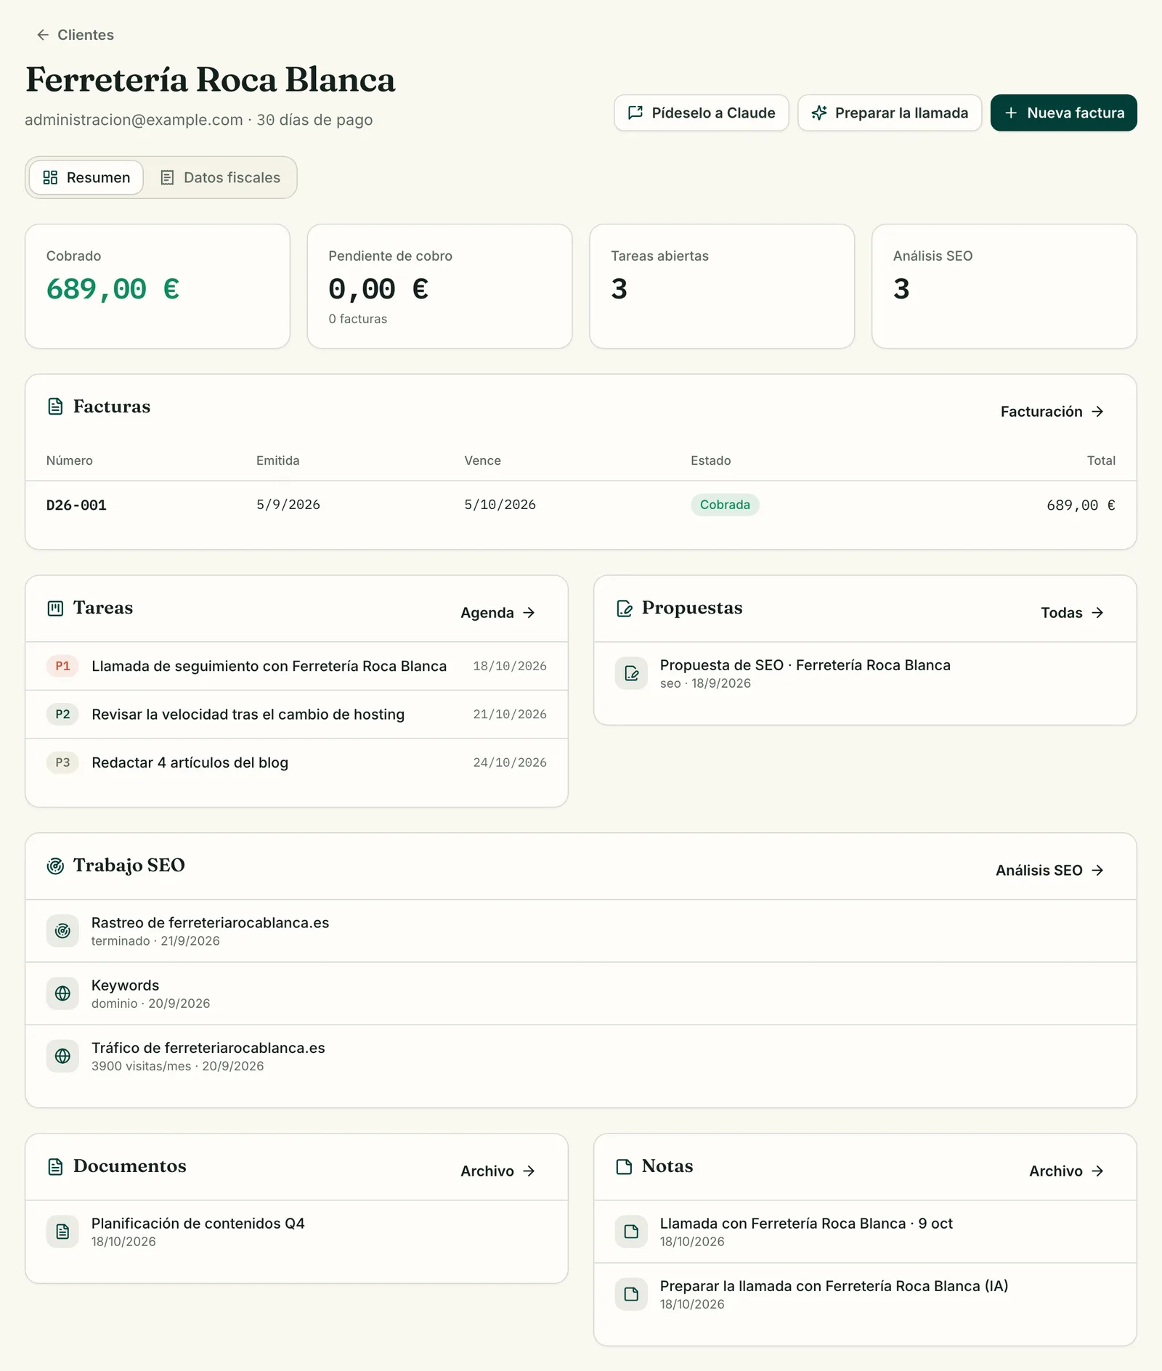The width and height of the screenshot is (1162, 1371).
Task: Click the Pídeselo a Claude button
Action: tap(701, 113)
